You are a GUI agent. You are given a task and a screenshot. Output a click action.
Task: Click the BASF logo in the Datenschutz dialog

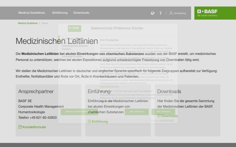tap(74, 28)
